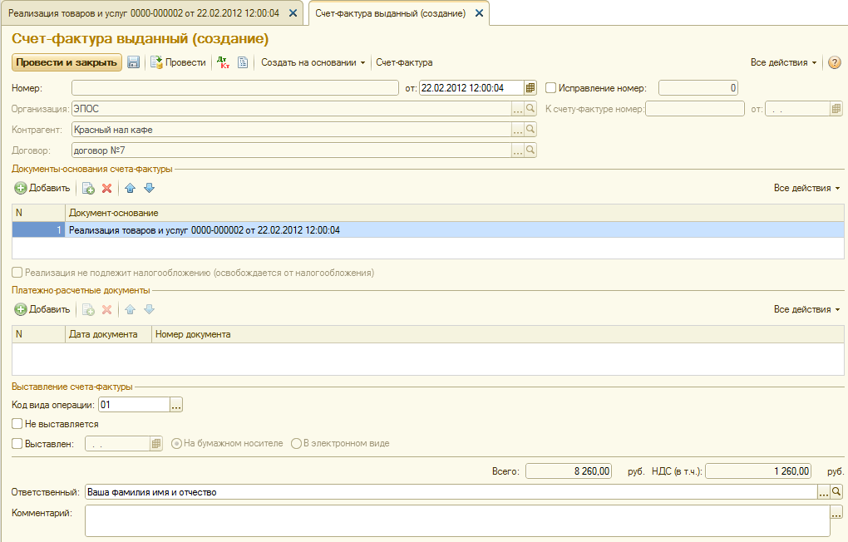Select the На бумажном носителе radio button
The width and height of the screenshot is (848, 542).
pos(176,444)
